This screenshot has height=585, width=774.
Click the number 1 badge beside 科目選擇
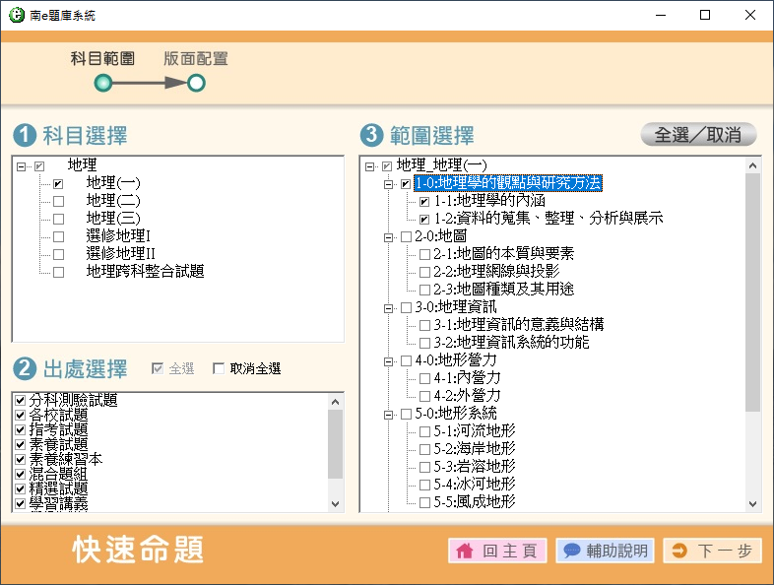point(25,136)
